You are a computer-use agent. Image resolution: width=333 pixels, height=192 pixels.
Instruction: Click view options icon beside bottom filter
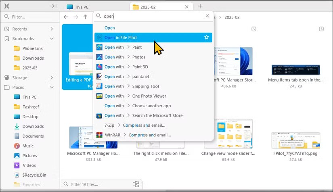coord(136,184)
